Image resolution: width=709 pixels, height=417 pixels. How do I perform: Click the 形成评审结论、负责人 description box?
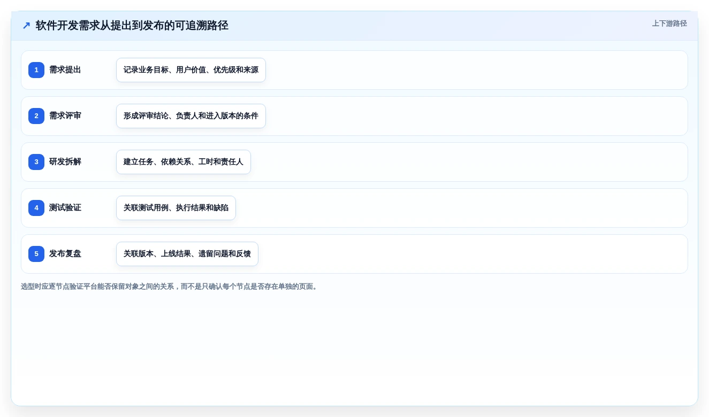click(191, 116)
